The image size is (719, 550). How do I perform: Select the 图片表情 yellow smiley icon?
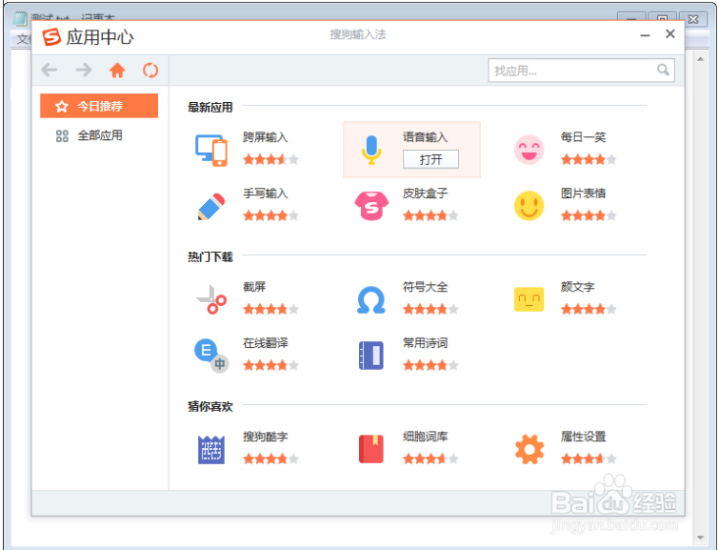pos(529,206)
